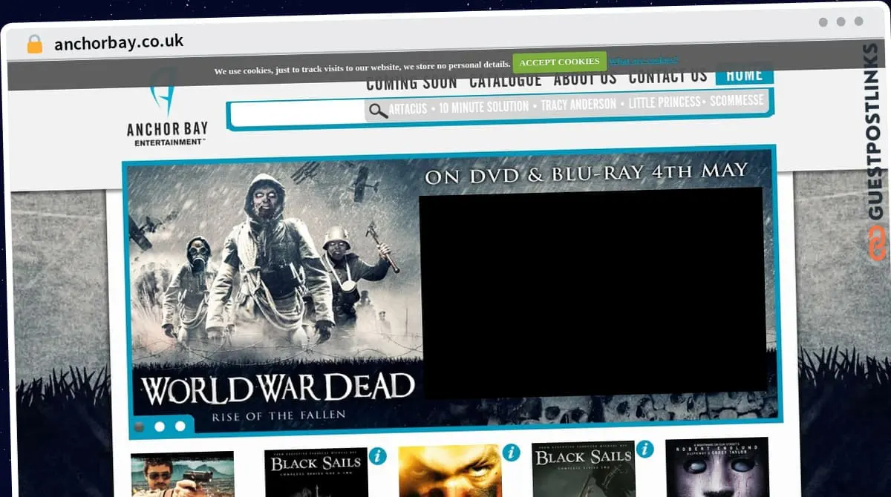Screen dimensions: 891x497
Task: Accept cookies with the green button
Action: (559, 62)
